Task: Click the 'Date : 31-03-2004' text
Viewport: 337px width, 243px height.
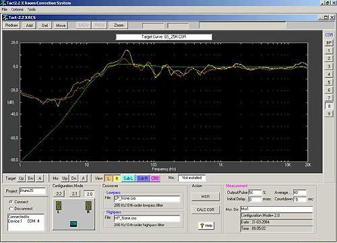Action: tap(255, 222)
